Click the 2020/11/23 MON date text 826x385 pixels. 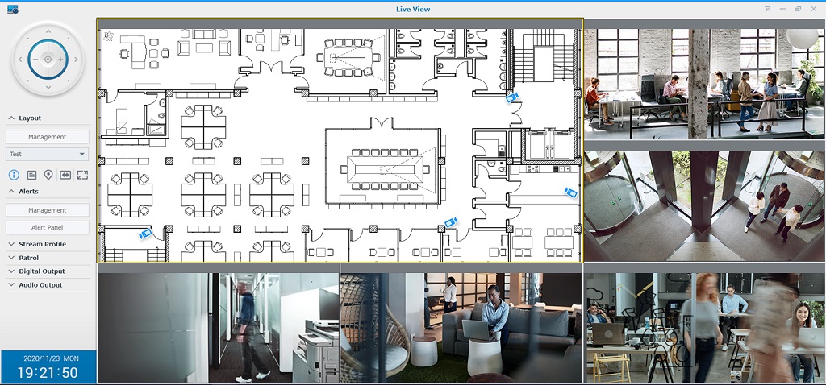[x=51, y=358]
